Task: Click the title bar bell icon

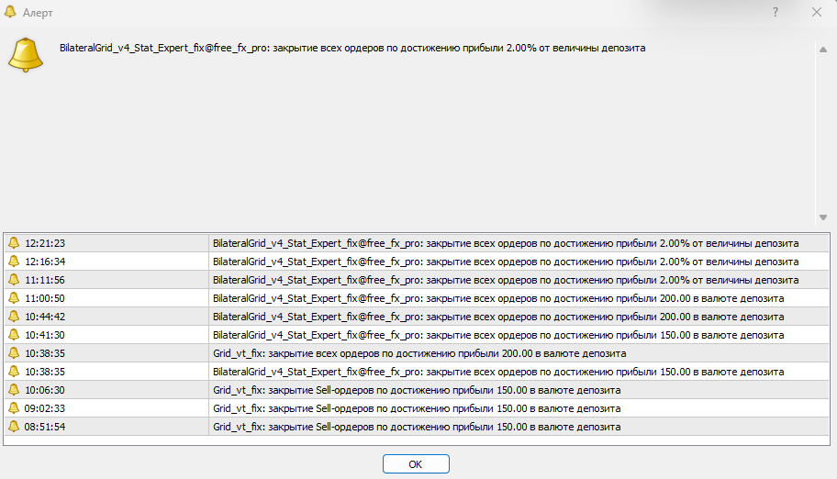Action: [9, 12]
